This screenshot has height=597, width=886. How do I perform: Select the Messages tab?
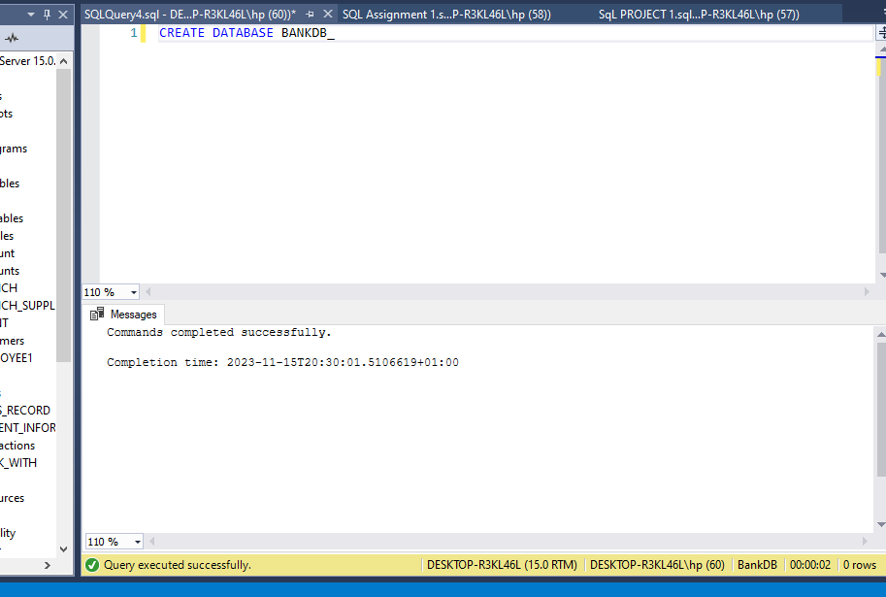(x=130, y=314)
